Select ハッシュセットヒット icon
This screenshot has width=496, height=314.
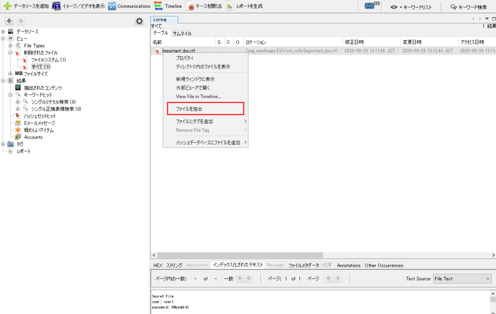18,116
